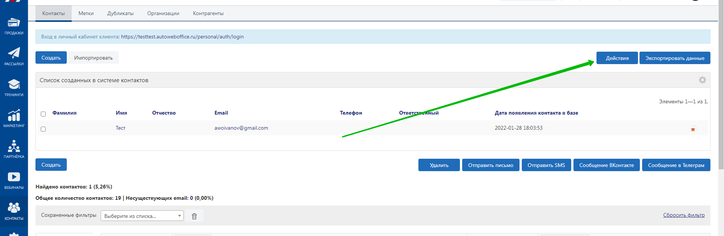Open the Действия menu button
Image resolution: width=724 pixels, height=236 pixels.
click(617, 58)
